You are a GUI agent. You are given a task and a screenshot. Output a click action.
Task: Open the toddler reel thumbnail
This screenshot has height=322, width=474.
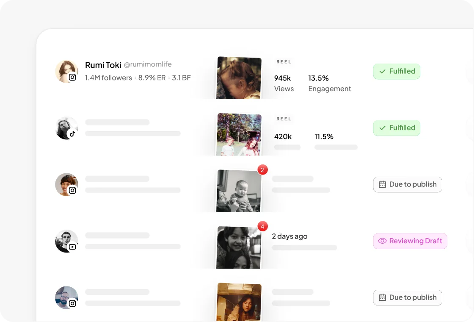(239, 78)
